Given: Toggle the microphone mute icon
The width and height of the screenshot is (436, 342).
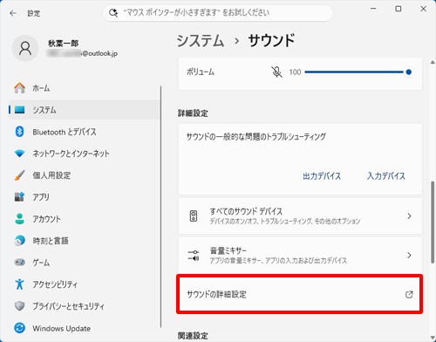Looking at the screenshot, I should (x=276, y=72).
